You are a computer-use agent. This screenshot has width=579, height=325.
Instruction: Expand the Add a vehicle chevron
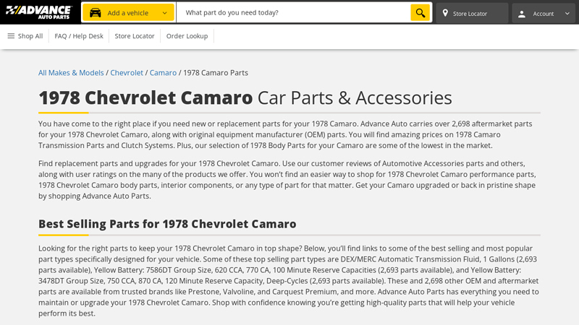(x=165, y=13)
